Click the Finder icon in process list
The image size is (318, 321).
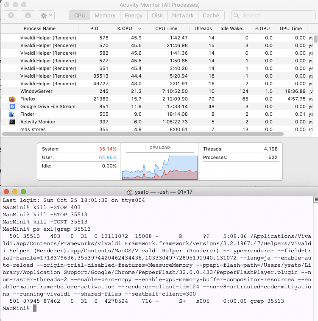pos(12,114)
